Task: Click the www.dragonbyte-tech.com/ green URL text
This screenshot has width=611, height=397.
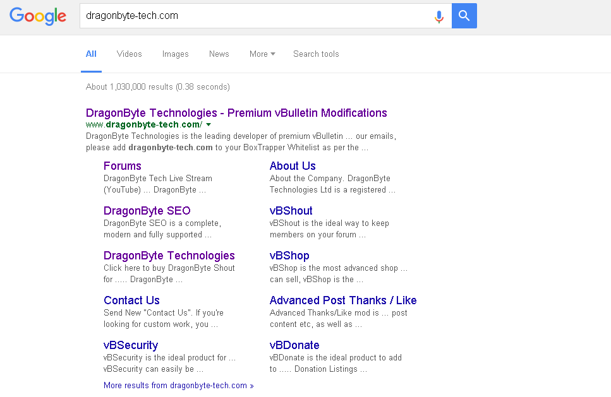Action: [x=144, y=124]
